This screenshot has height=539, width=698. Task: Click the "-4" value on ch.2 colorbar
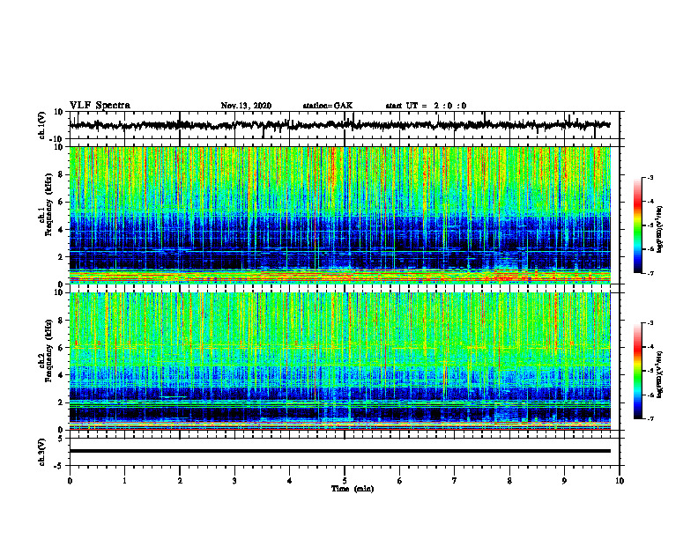pyautogui.click(x=650, y=347)
